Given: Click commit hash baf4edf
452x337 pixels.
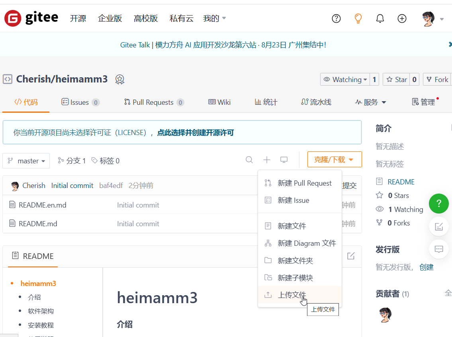Looking at the screenshot, I should [x=111, y=185].
